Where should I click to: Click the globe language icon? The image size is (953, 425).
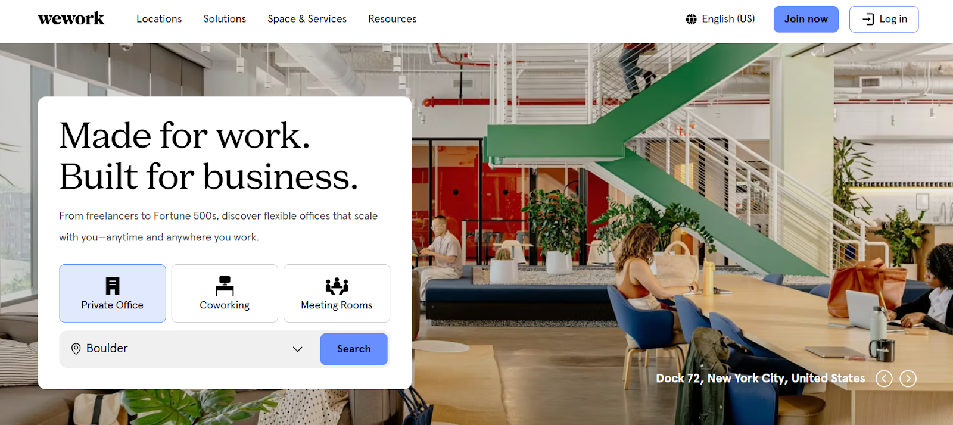point(691,19)
